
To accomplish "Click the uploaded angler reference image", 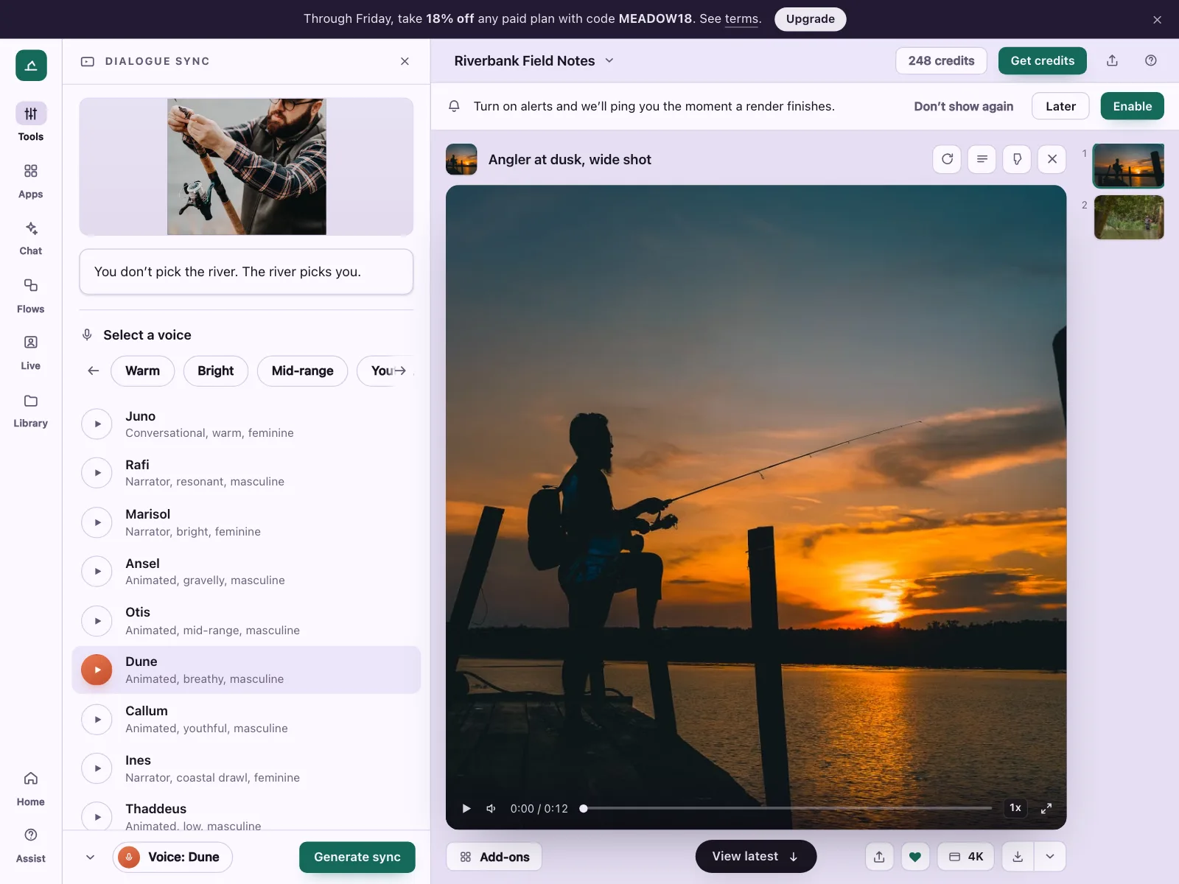I will click(246, 166).
